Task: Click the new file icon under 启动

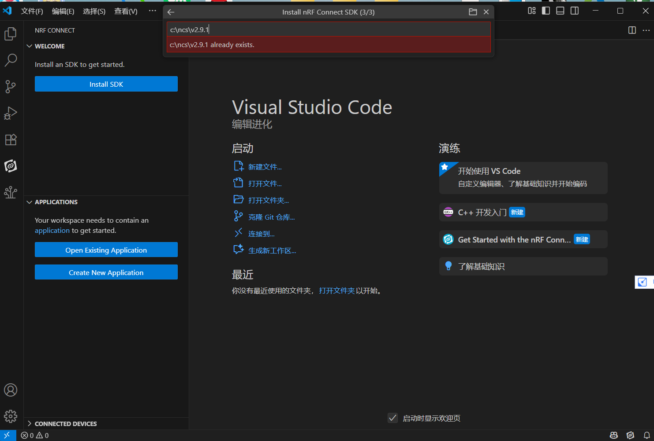Action: pyautogui.click(x=239, y=166)
